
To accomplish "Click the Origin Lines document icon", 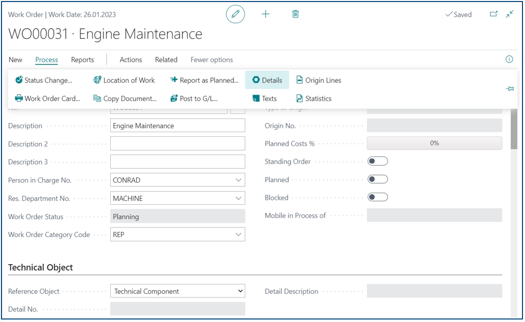I will [299, 80].
